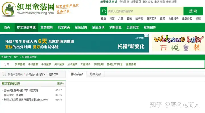This screenshot has width=205, height=113.
Task: Click 织里童装商城 in the breadcrumb
Action: pos(29,57)
